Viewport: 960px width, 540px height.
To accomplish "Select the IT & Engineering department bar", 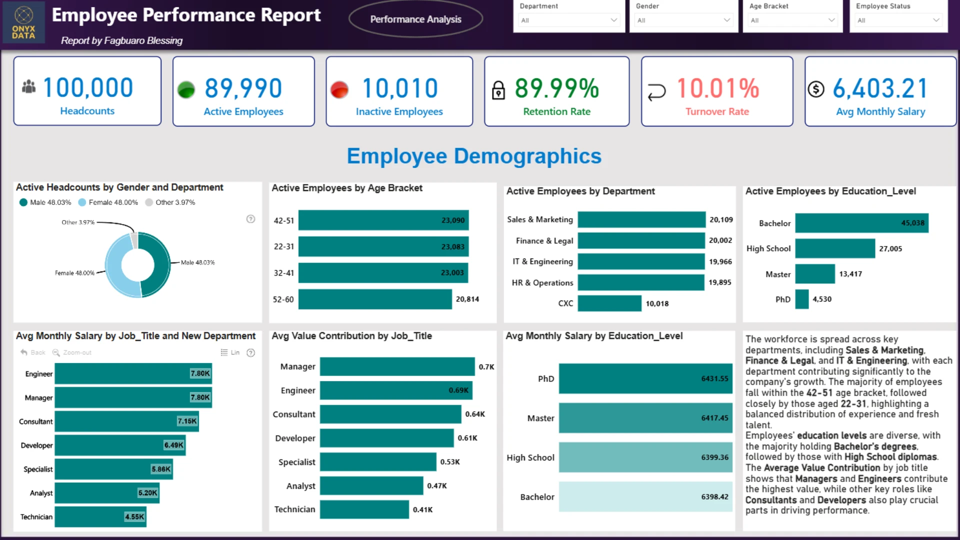I will pyautogui.click(x=641, y=261).
